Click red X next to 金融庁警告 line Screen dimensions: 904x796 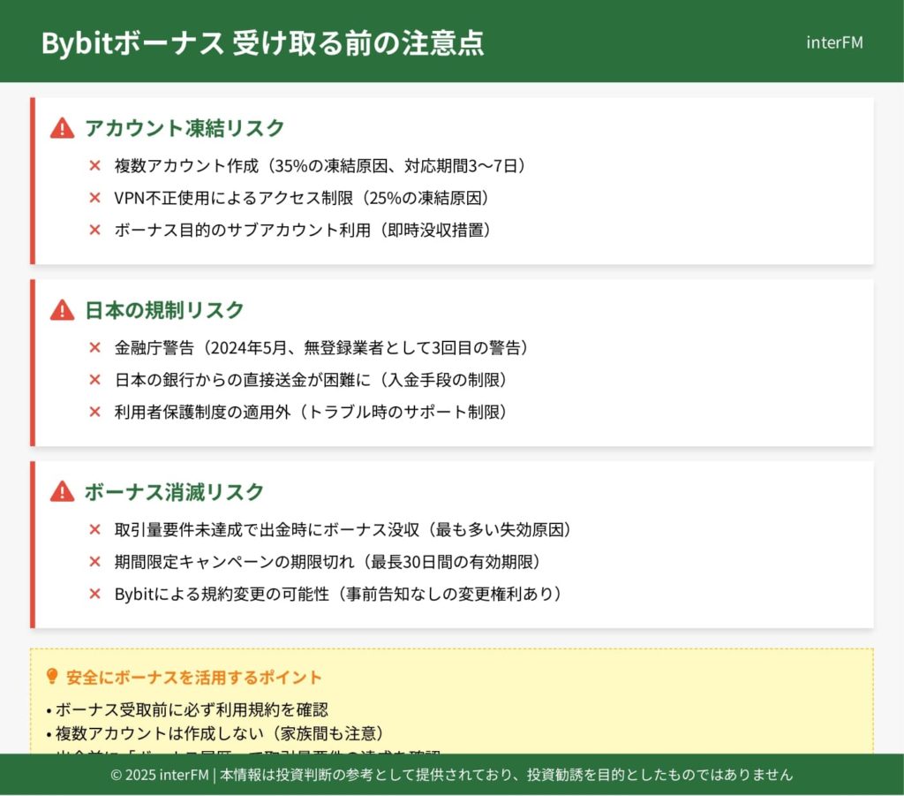click(95, 347)
